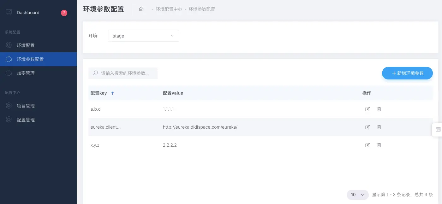
Task: Click the trash icon for x.y.z row
Action: pos(379,145)
